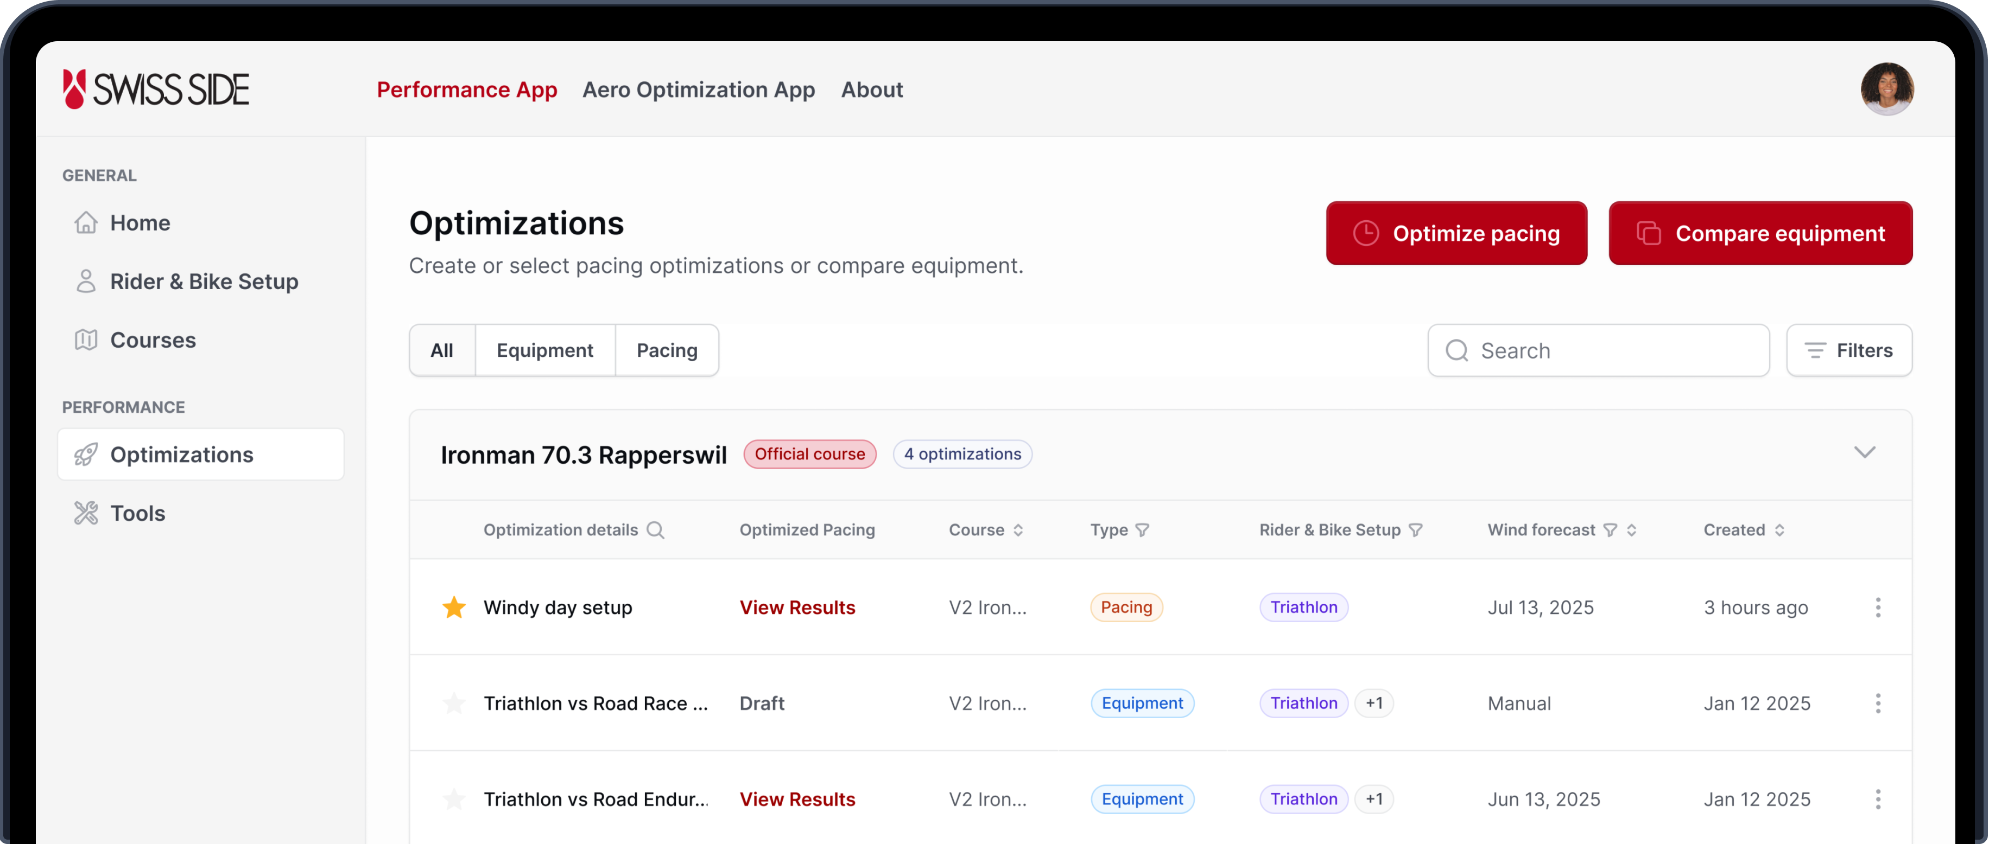The image size is (1989, 844).
Task: Click the 4 optimizations badge
Action: click(963, 453)
